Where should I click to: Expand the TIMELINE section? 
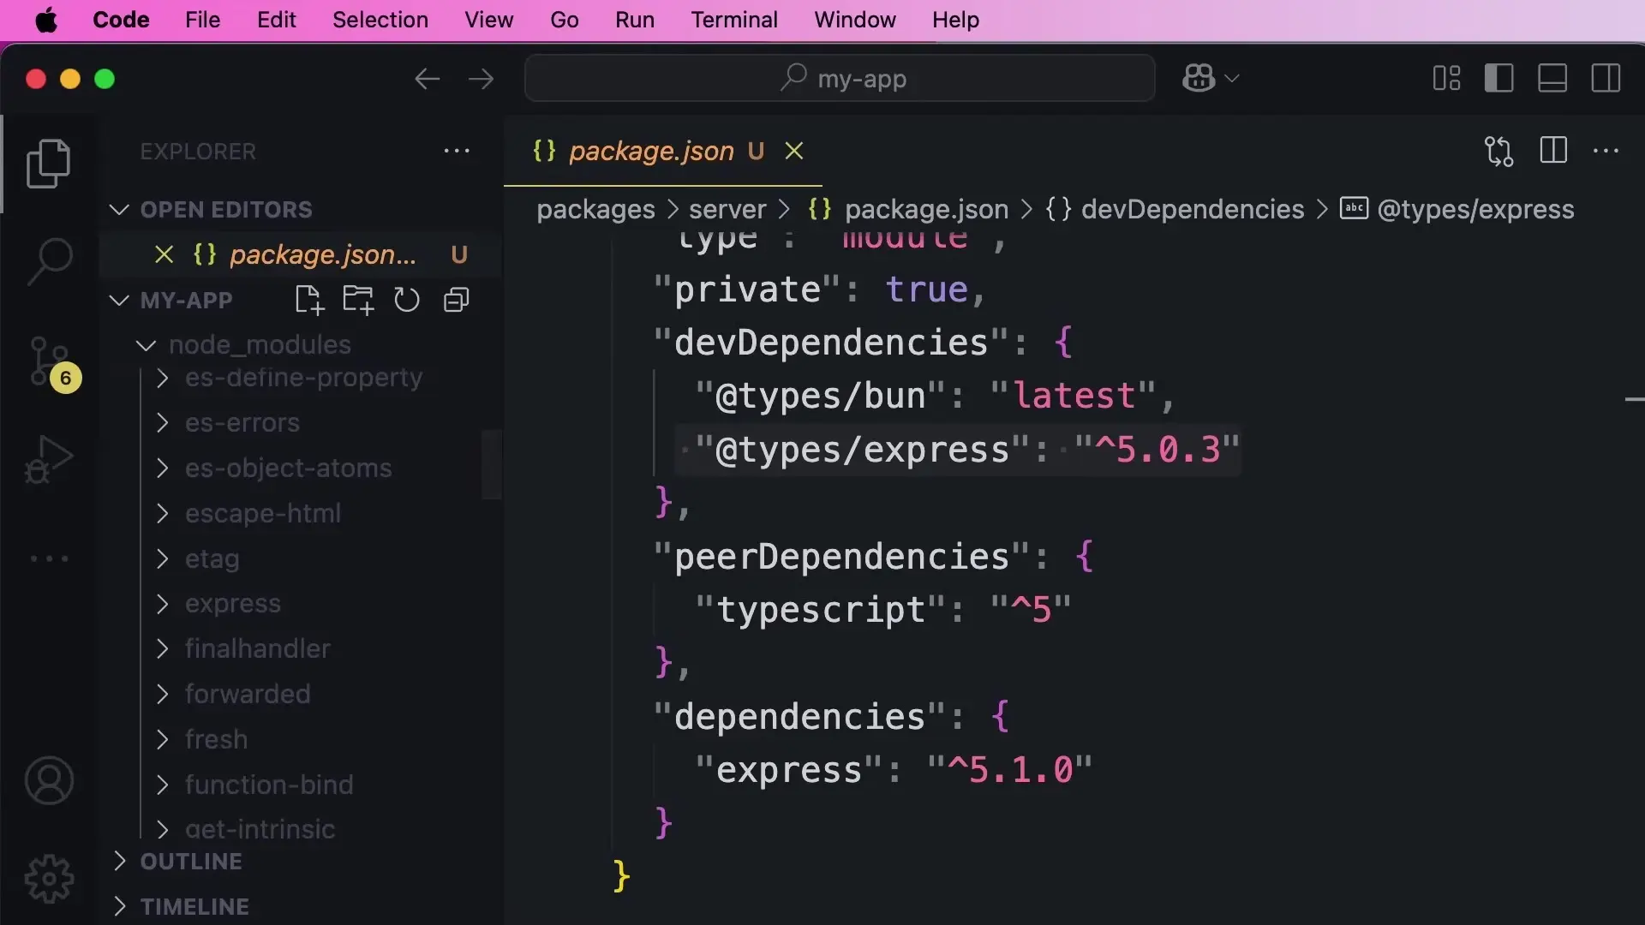(194, 907)
